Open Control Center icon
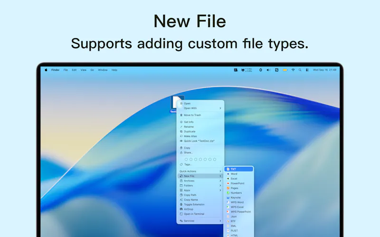The width and height of the screenshot is (380, 237). (307, 70)
